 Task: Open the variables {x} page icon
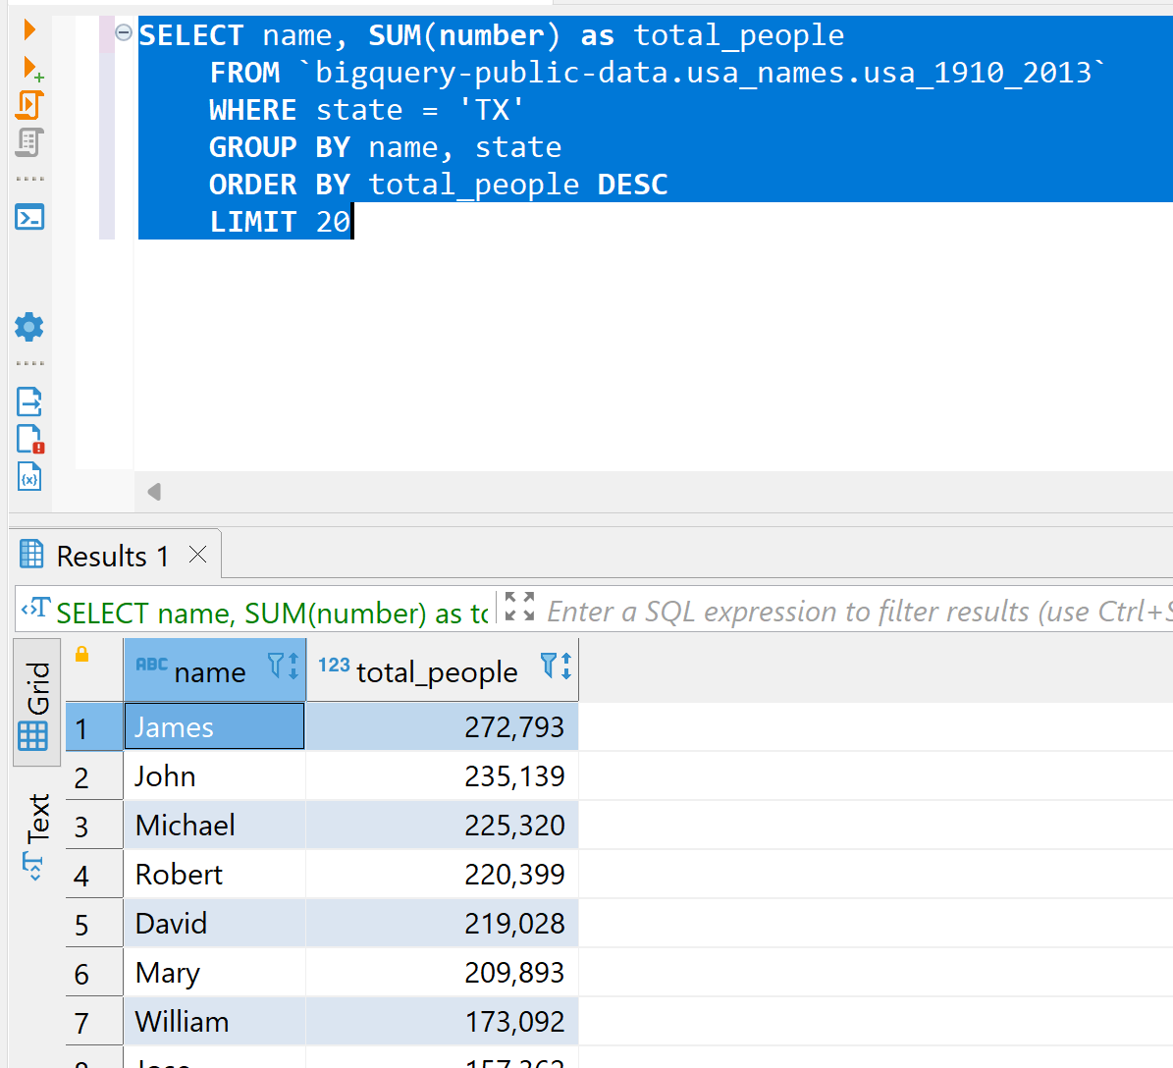click(x=29, y=476)
